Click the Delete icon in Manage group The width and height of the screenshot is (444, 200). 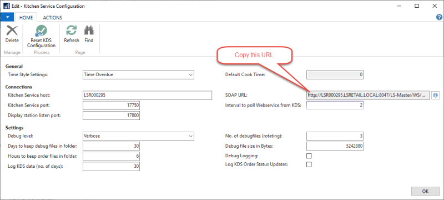(x=12, y=31)
